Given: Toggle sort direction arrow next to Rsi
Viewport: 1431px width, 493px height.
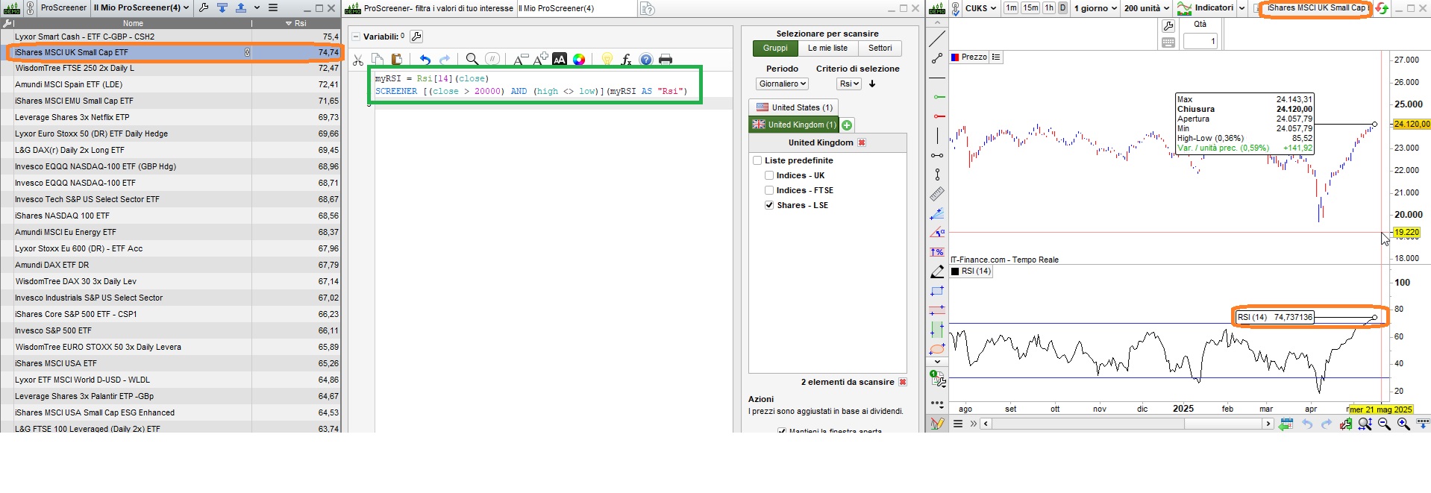Looking at the screenshot, I should pos(872,84).
